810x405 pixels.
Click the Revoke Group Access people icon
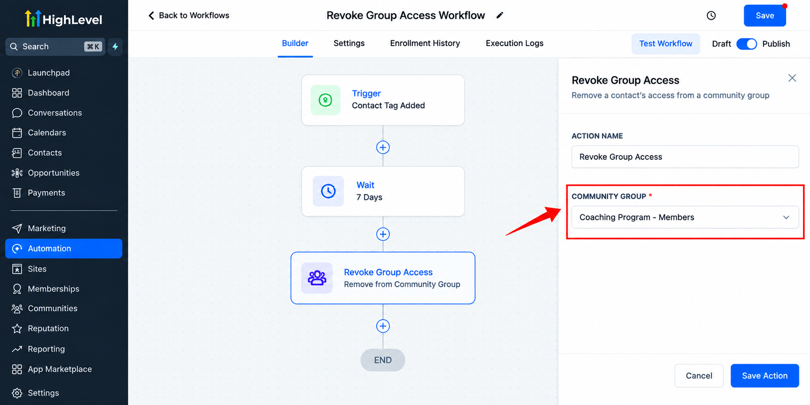[317, 278]
